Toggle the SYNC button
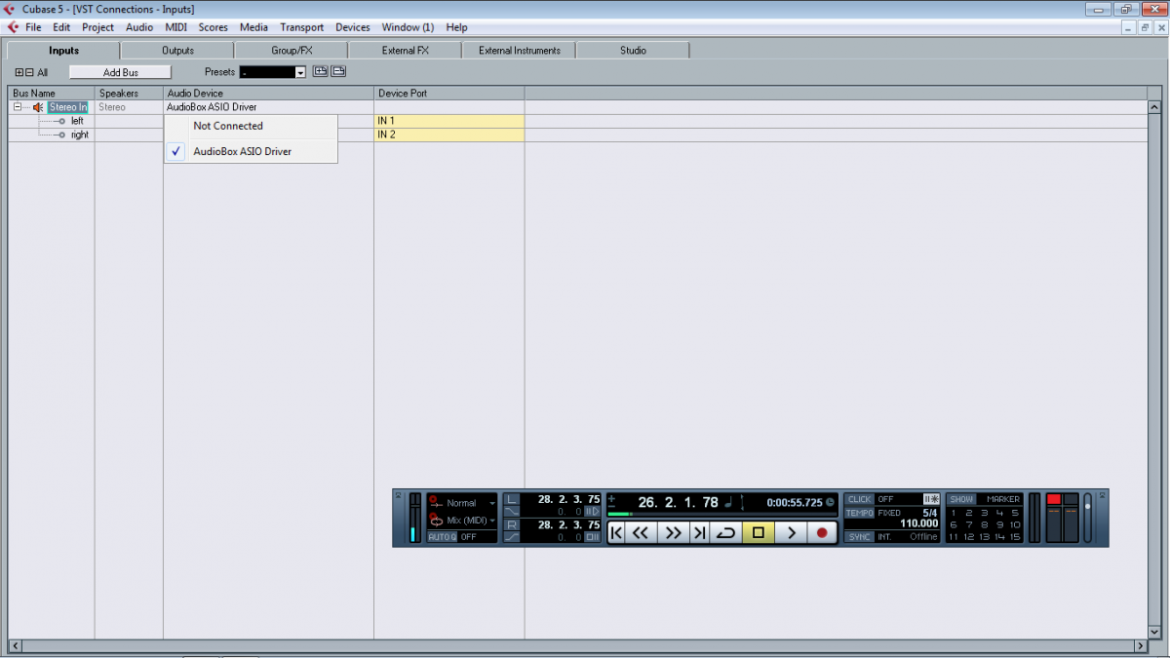 pyautogui.click(x=859, y=537)
